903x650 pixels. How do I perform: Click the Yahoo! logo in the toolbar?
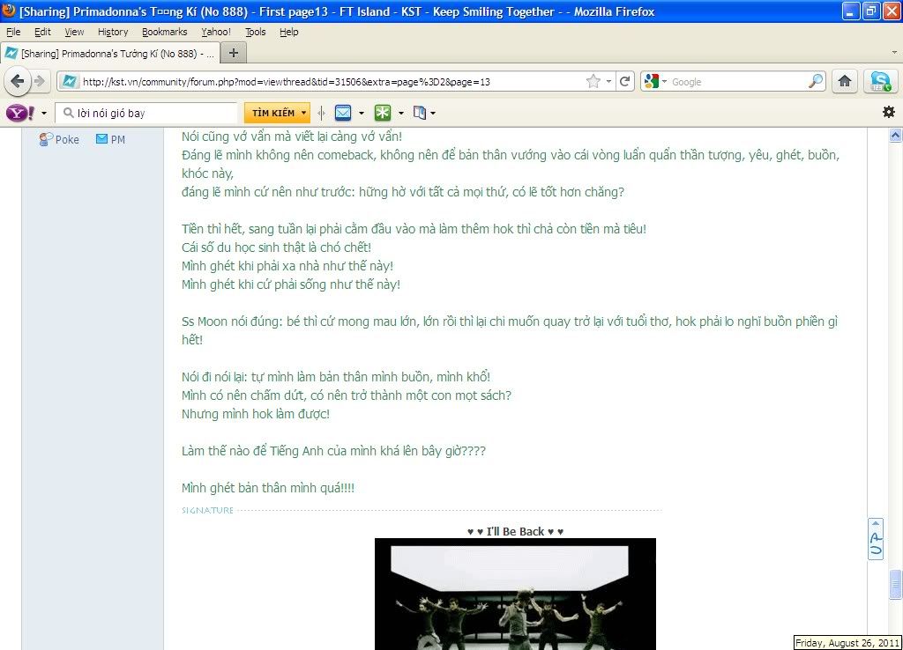20,113
